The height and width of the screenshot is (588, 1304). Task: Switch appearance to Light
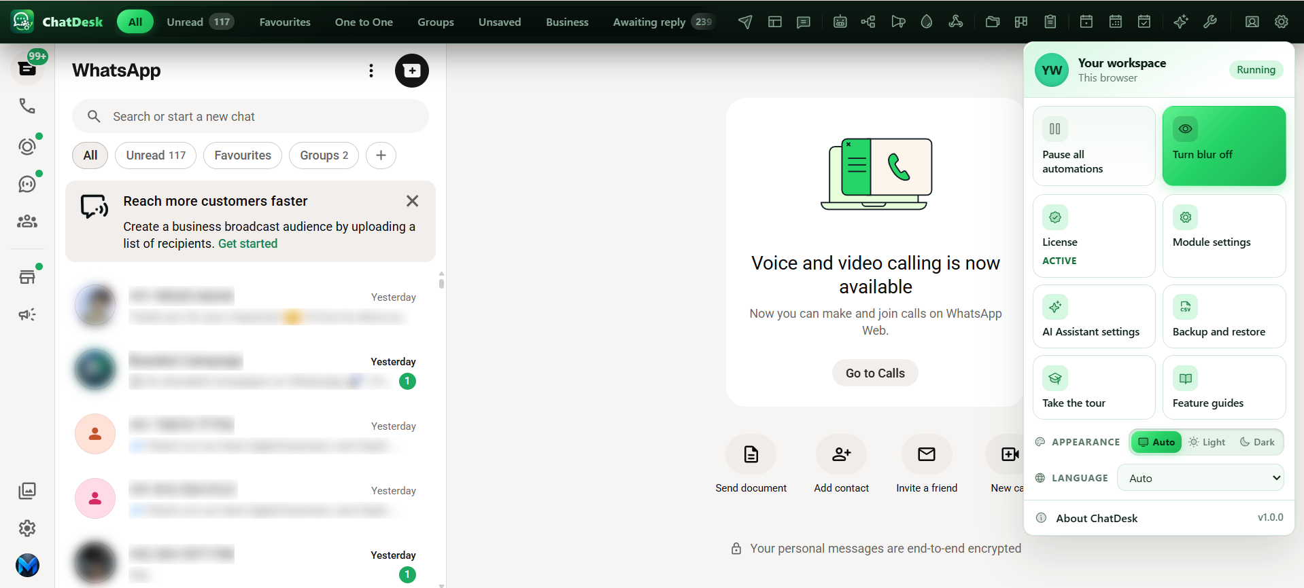coord(1207,442)
